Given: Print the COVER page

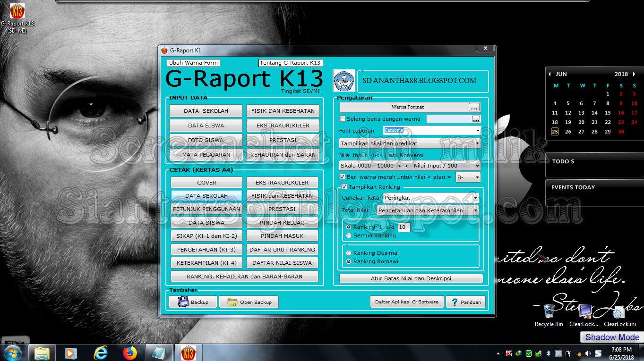Looking at the screenshot, I should (x=206, y=183).
